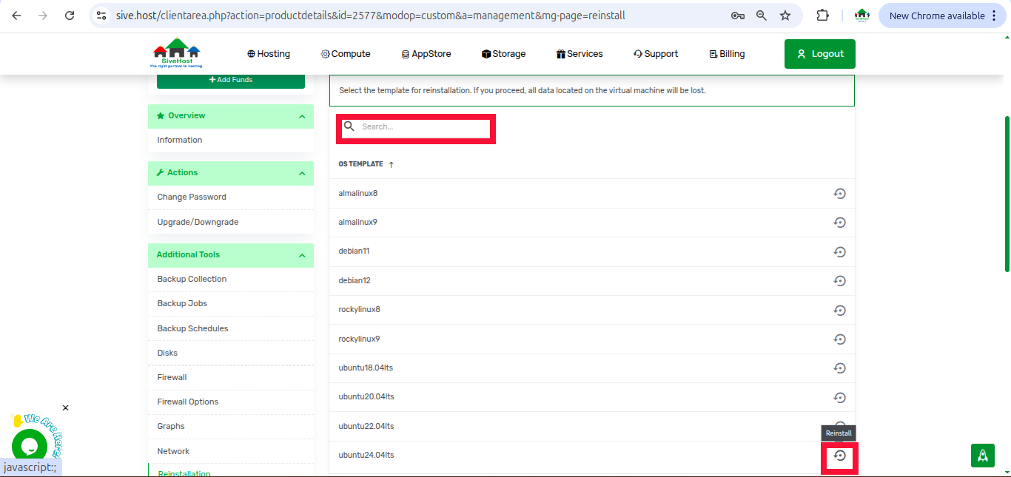Click reinstall icon for almalinux8
This screenshot has height=477, width=1011.
coord(839,194)
